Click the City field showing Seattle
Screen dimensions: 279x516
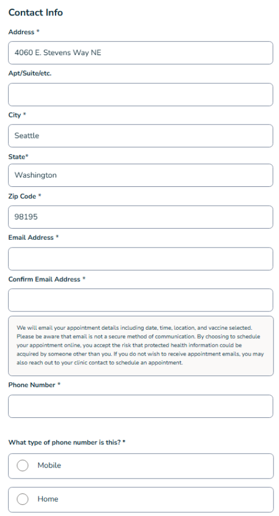click(x=141, y=136)
